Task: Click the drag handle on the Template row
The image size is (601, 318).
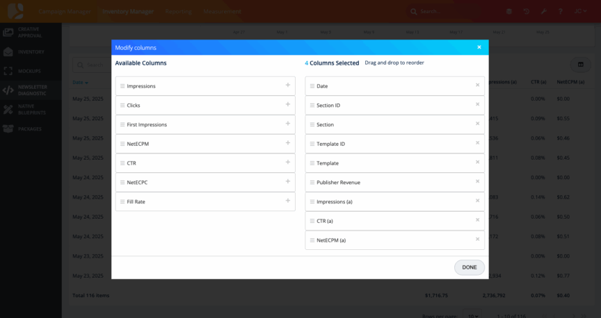Action: [312, 163]
